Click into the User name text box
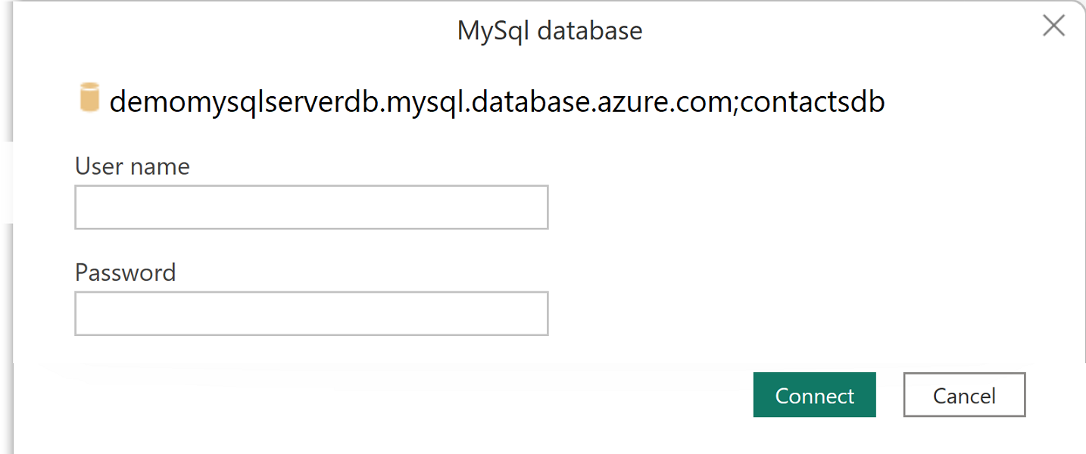 [311, 207]
